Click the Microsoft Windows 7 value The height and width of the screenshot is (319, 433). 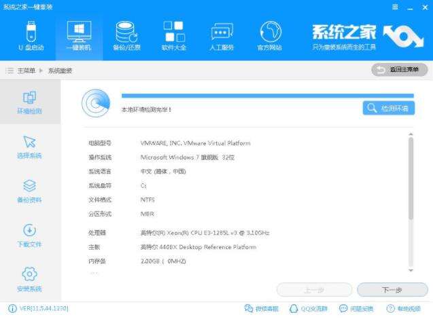(188, 157)
